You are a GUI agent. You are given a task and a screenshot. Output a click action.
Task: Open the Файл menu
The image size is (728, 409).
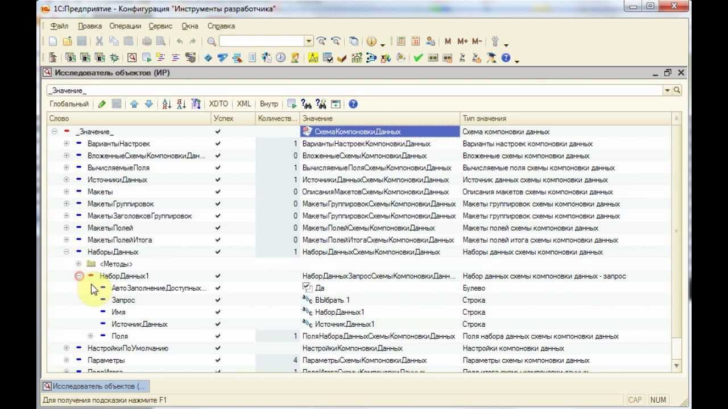(59, 26)
